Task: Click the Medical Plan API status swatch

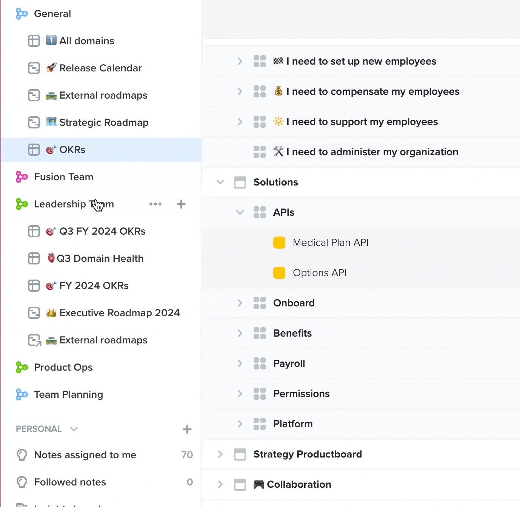Action: pos(279,242)
